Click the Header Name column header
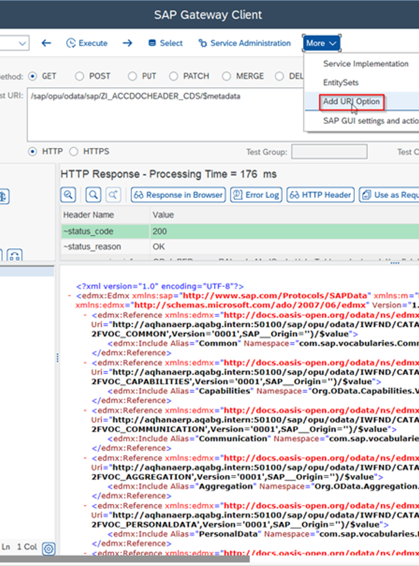 [105, 215]
